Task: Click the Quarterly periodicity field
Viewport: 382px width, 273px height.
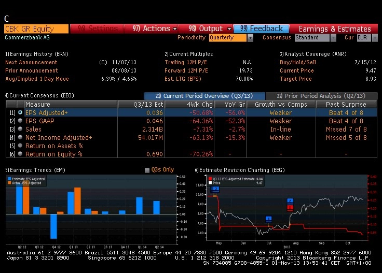Action: click(227, 38)
